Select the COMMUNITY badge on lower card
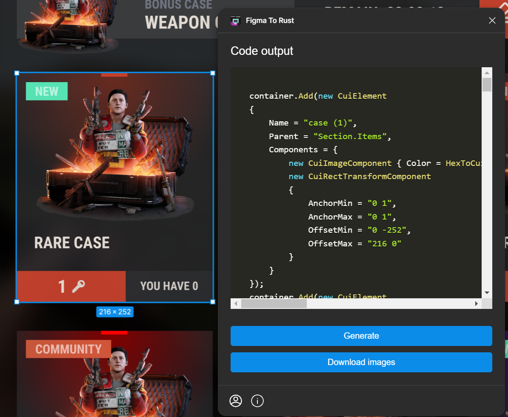The width and height of the screenshot is (508, 417). [68, 349]
